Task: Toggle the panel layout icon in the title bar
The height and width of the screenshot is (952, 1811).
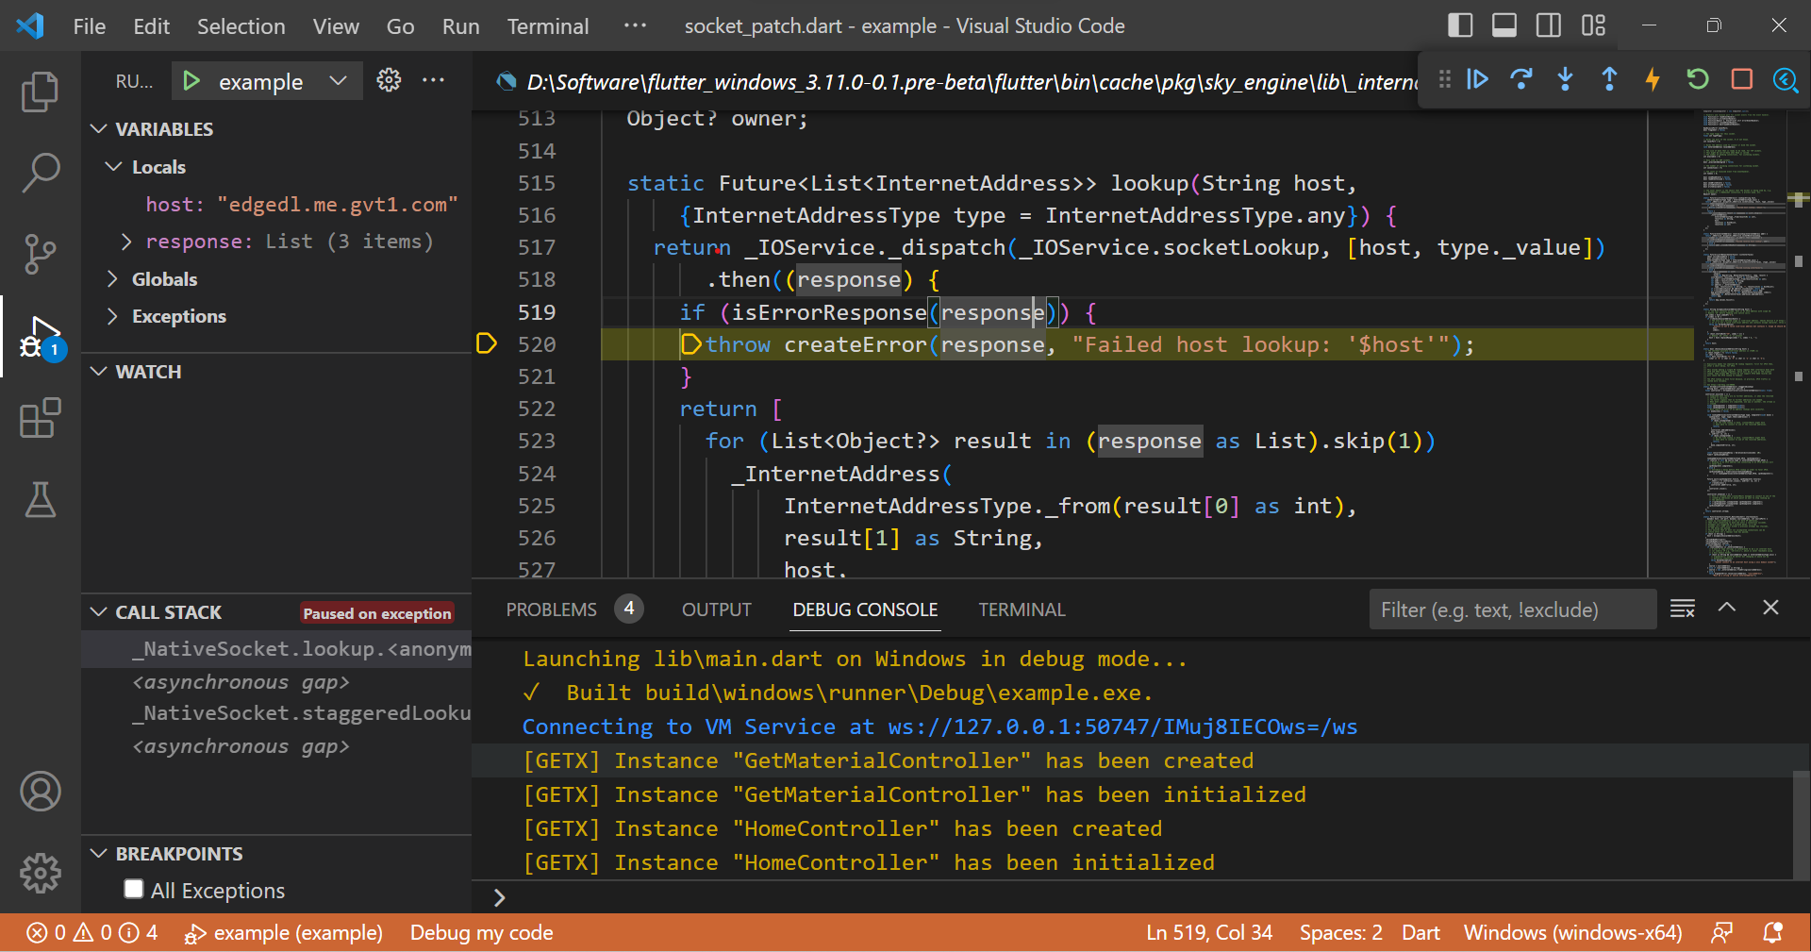Action: click(1504, 25)
